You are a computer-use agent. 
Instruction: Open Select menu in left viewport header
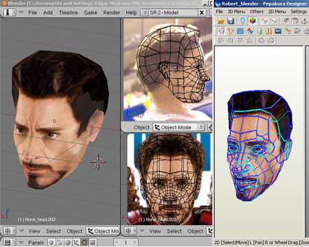[54, 231]
